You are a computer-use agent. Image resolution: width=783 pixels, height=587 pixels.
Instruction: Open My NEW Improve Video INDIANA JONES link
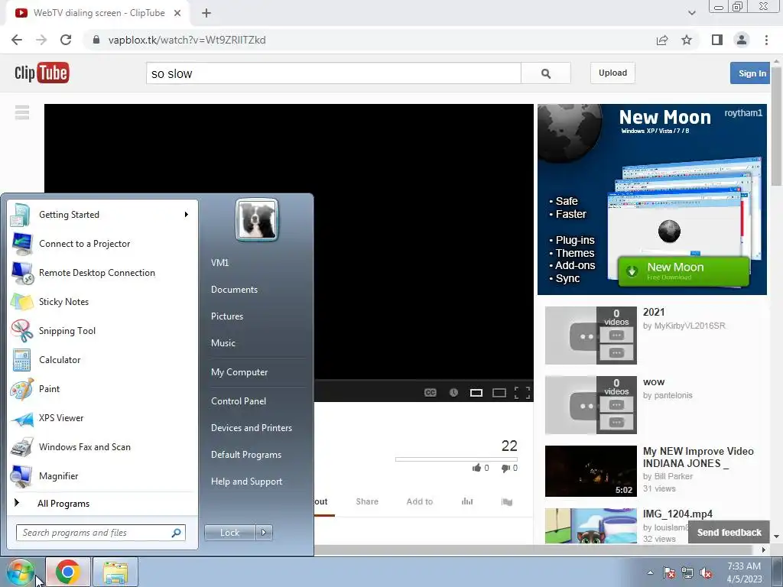pyautogui.click(x=698, y=457)
